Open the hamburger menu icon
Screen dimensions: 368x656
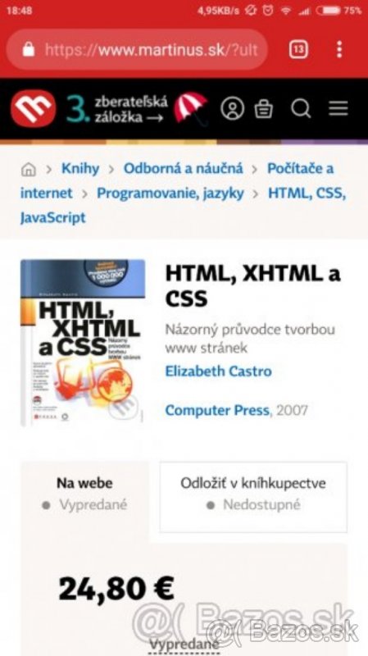point(338,109)
